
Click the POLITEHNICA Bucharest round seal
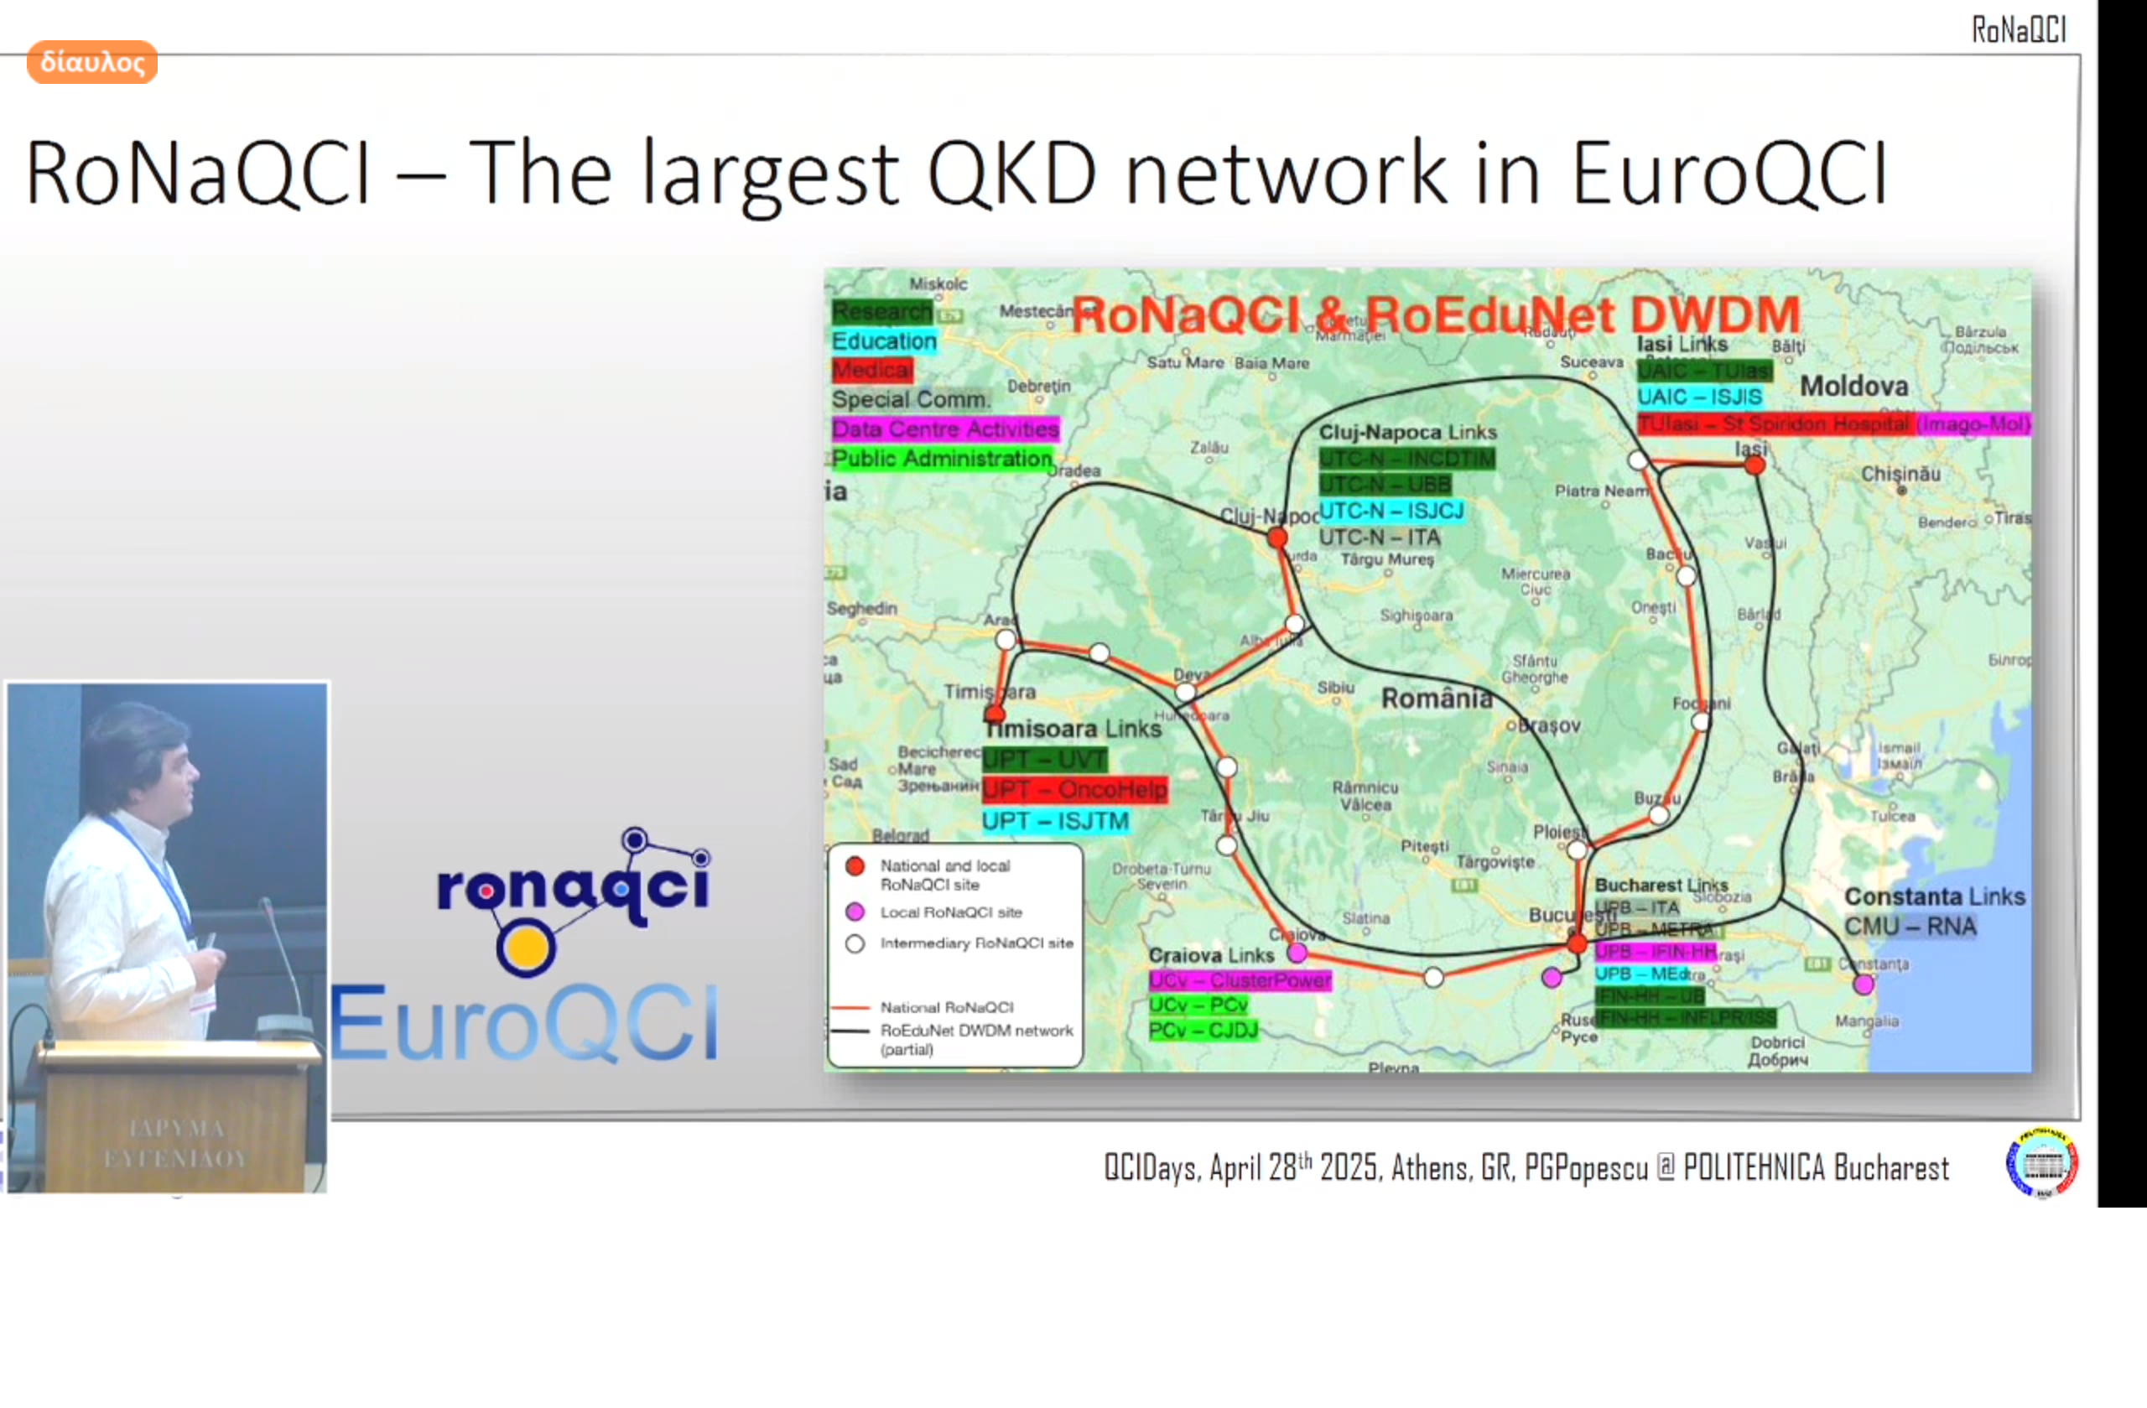2042,1162
